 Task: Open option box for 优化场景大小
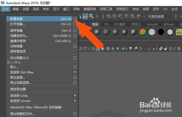(75, 58)
